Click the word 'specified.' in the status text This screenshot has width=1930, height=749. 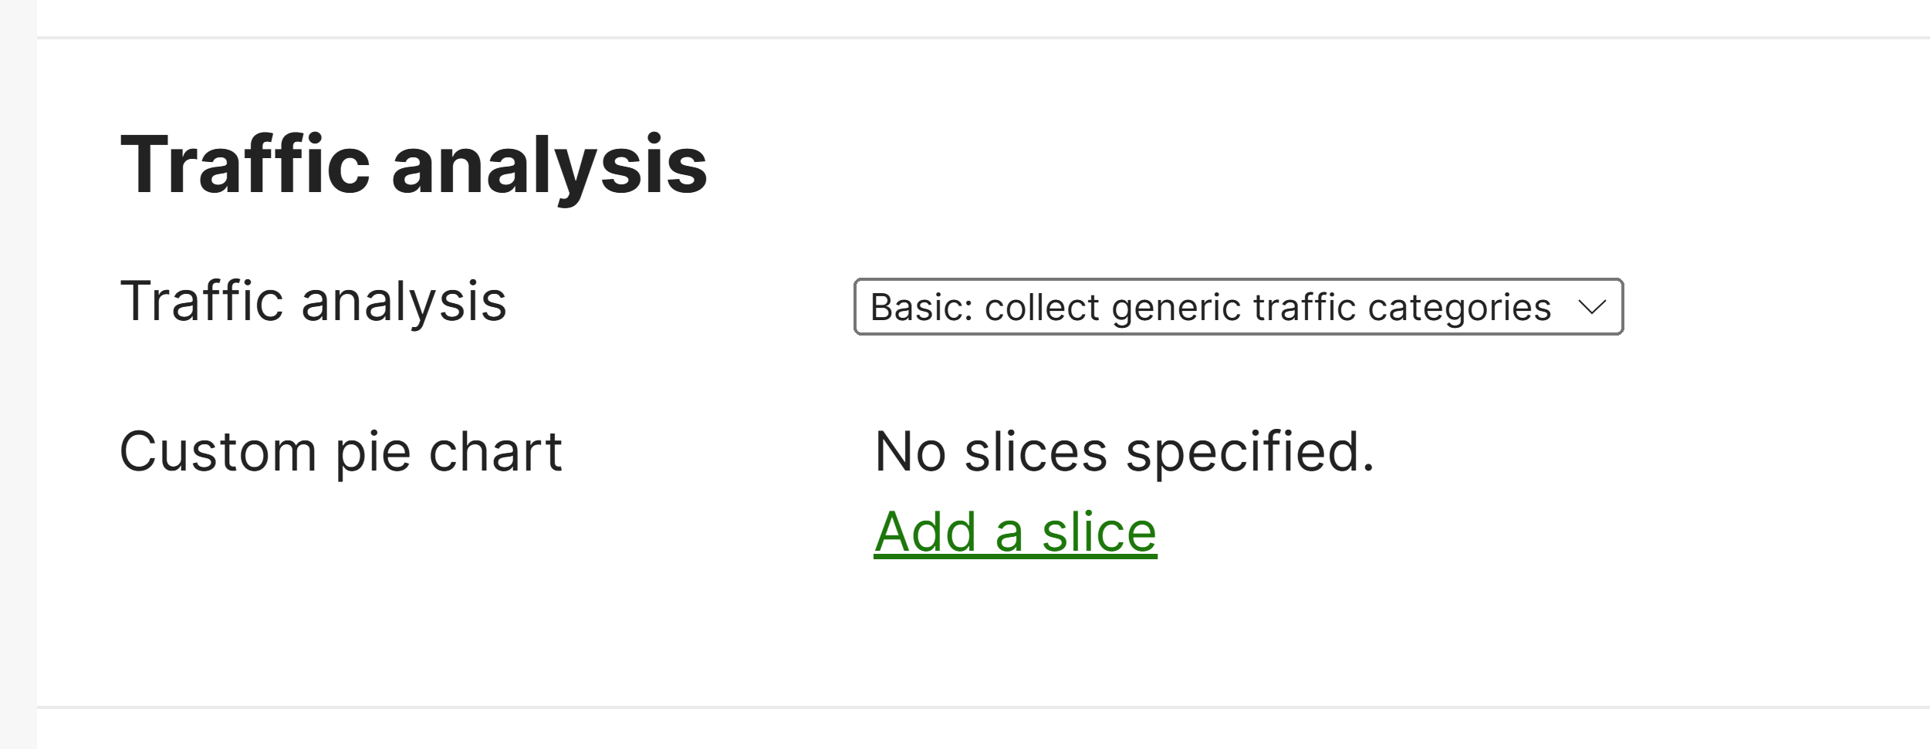(1250, 453)
